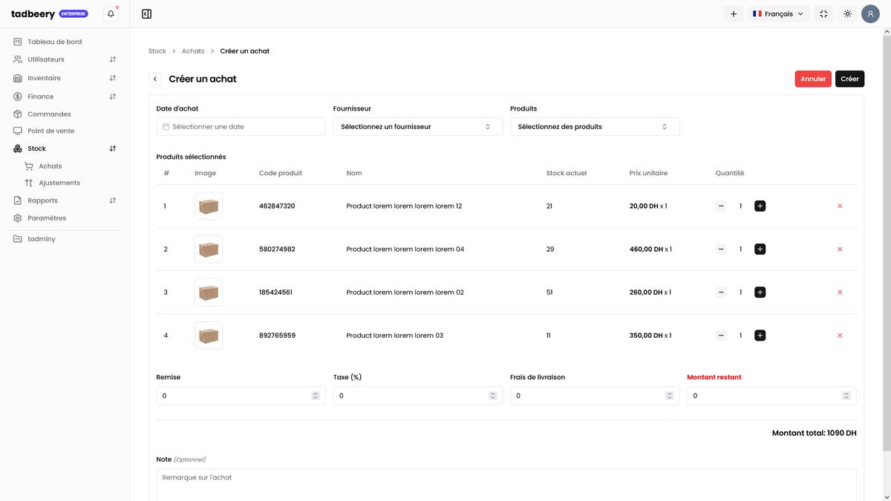This screenshot has height=501, width=891.
Task: Open the Français language dropdown
Action: click(777, 13)
